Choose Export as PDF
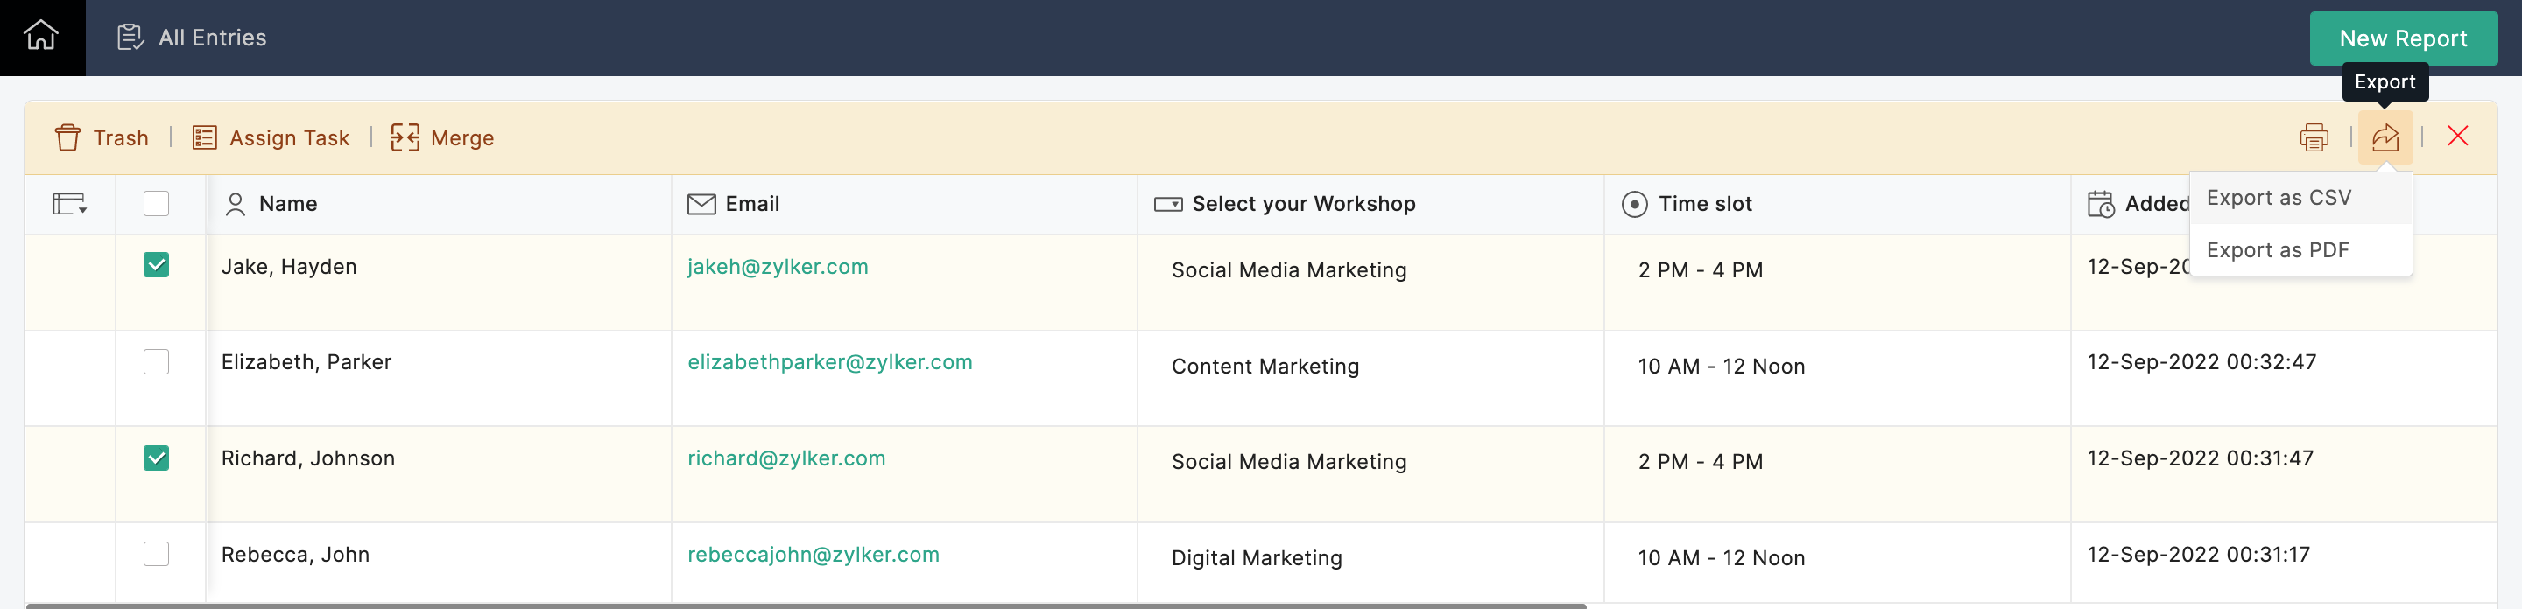The width and height of the screenshot is (2522, 609). [2277, 250]
